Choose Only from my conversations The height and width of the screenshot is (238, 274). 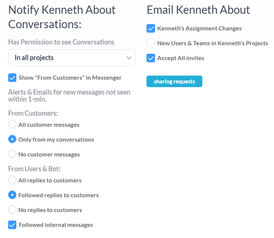12,139
